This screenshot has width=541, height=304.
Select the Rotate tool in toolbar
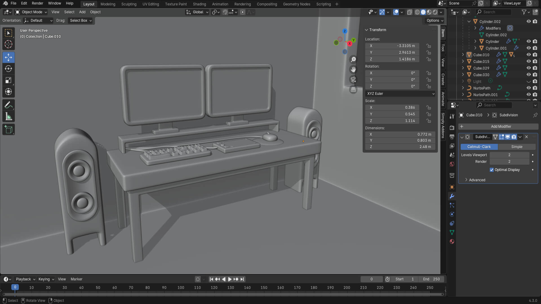(x=8, y=69)
